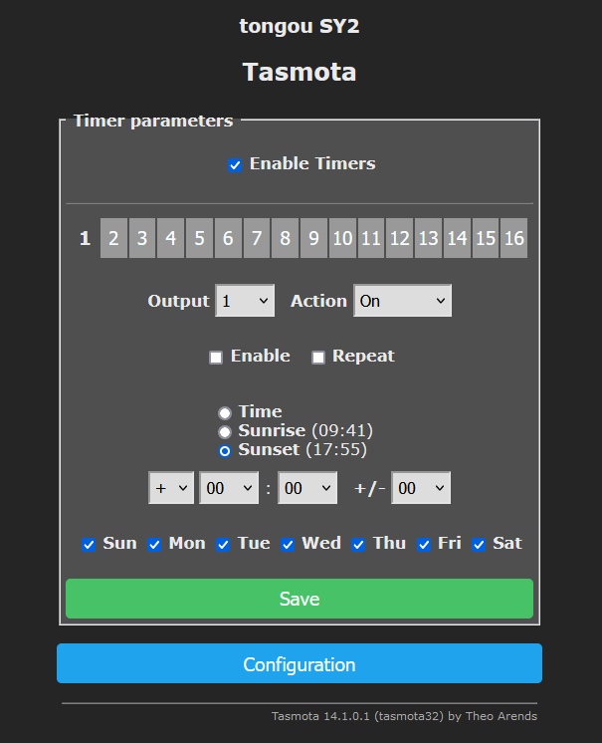Check the Repeat checkbox
Image resolution: width=602 pixels, height=743 pixels.
point(318,357)
